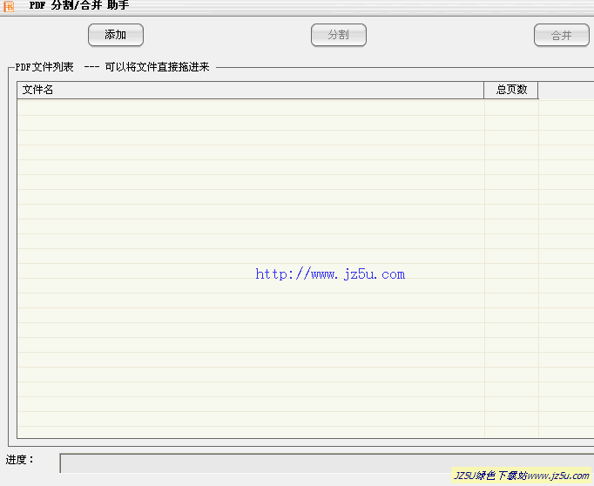Click the 分割 split button
The image size is (594, 486).
coord(339,35)
